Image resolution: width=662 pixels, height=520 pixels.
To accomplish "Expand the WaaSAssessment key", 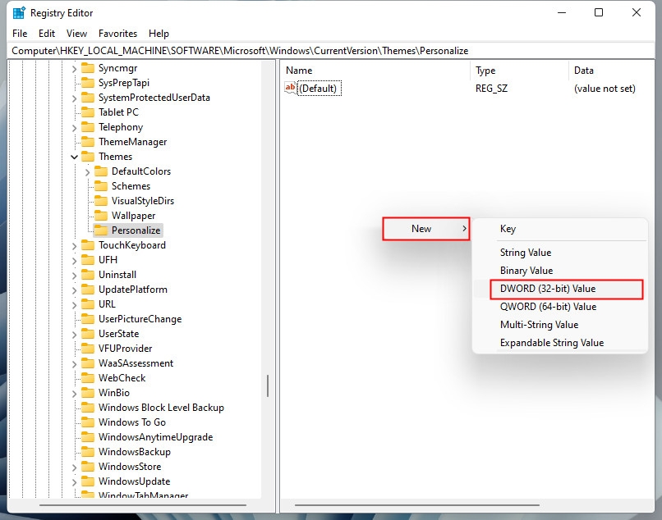I will pyautogui.click(x=74, y=363).
